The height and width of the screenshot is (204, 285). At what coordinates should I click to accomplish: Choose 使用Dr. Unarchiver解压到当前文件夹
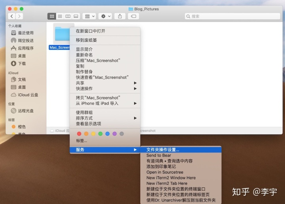pos(181,200)
